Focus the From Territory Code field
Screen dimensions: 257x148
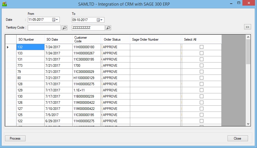[44, 28]
